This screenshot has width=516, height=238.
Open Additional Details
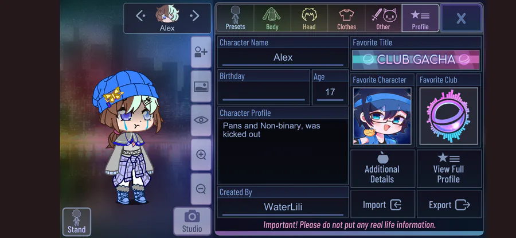coord(383,169)
